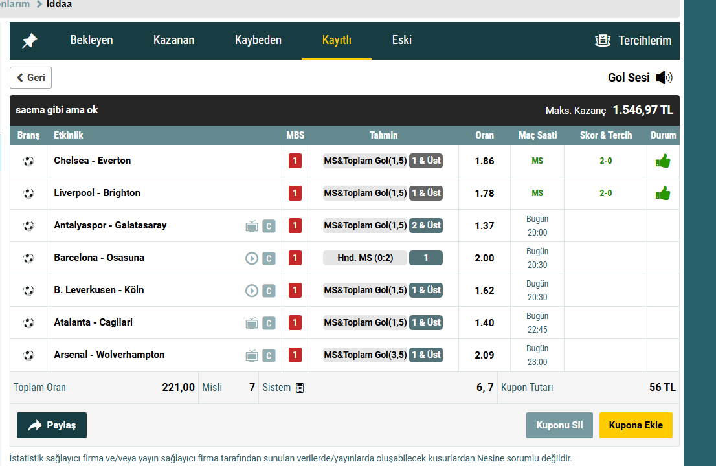This screenshot has height=466, width=716.
Task: Open the Chelsea - Everton match link
Action: [x=92, y=161]
